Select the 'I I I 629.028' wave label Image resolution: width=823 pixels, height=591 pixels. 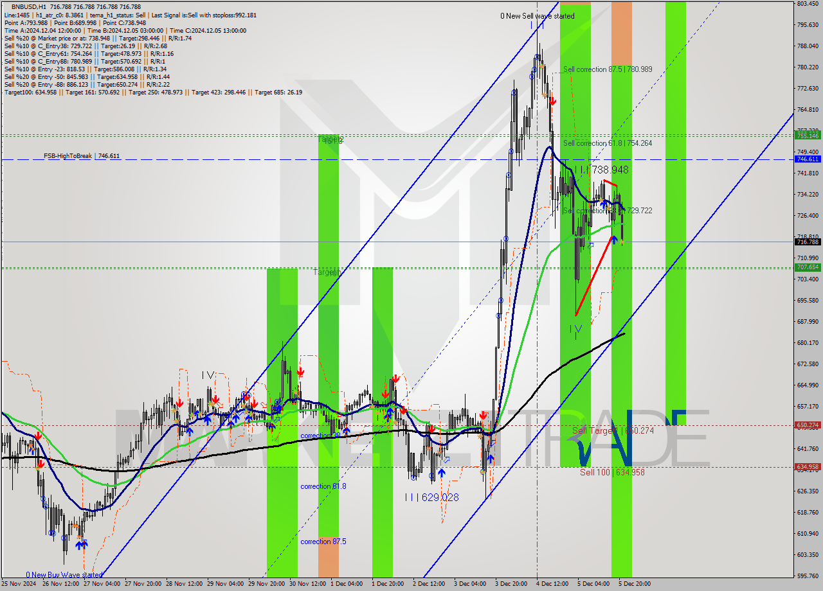[x=432, y=497]
